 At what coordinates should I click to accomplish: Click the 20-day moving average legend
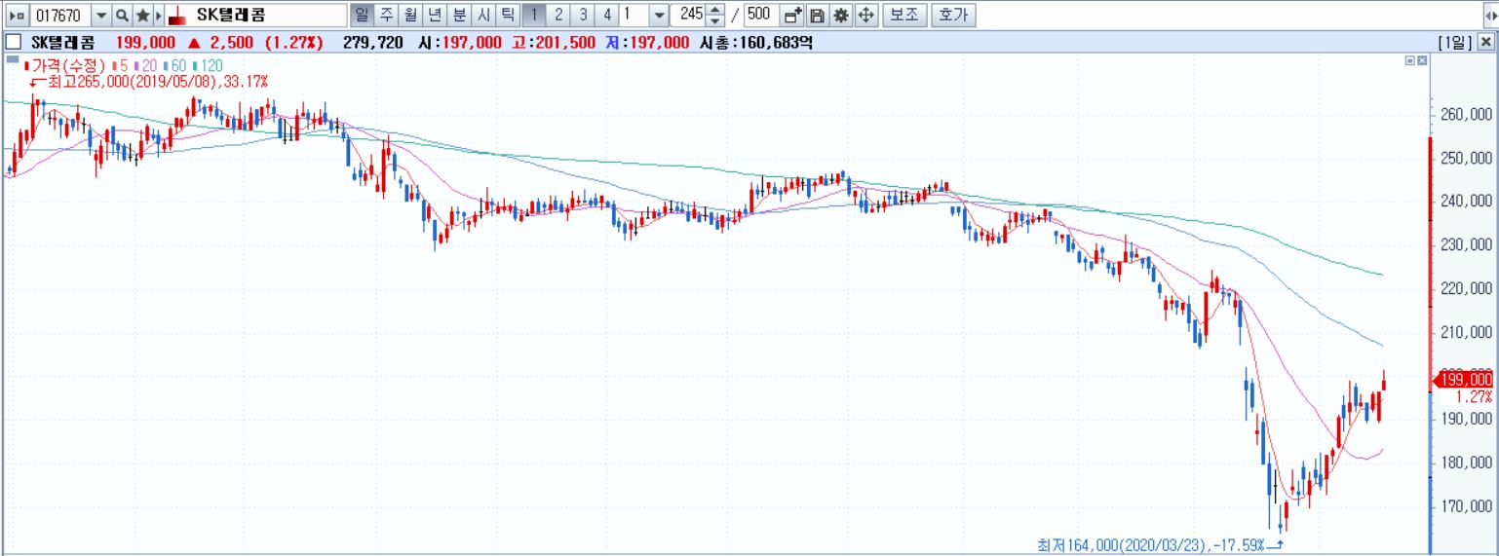[x=147, y=64]
